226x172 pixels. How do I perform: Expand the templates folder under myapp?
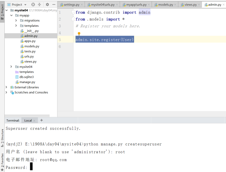tap(16, 26)
